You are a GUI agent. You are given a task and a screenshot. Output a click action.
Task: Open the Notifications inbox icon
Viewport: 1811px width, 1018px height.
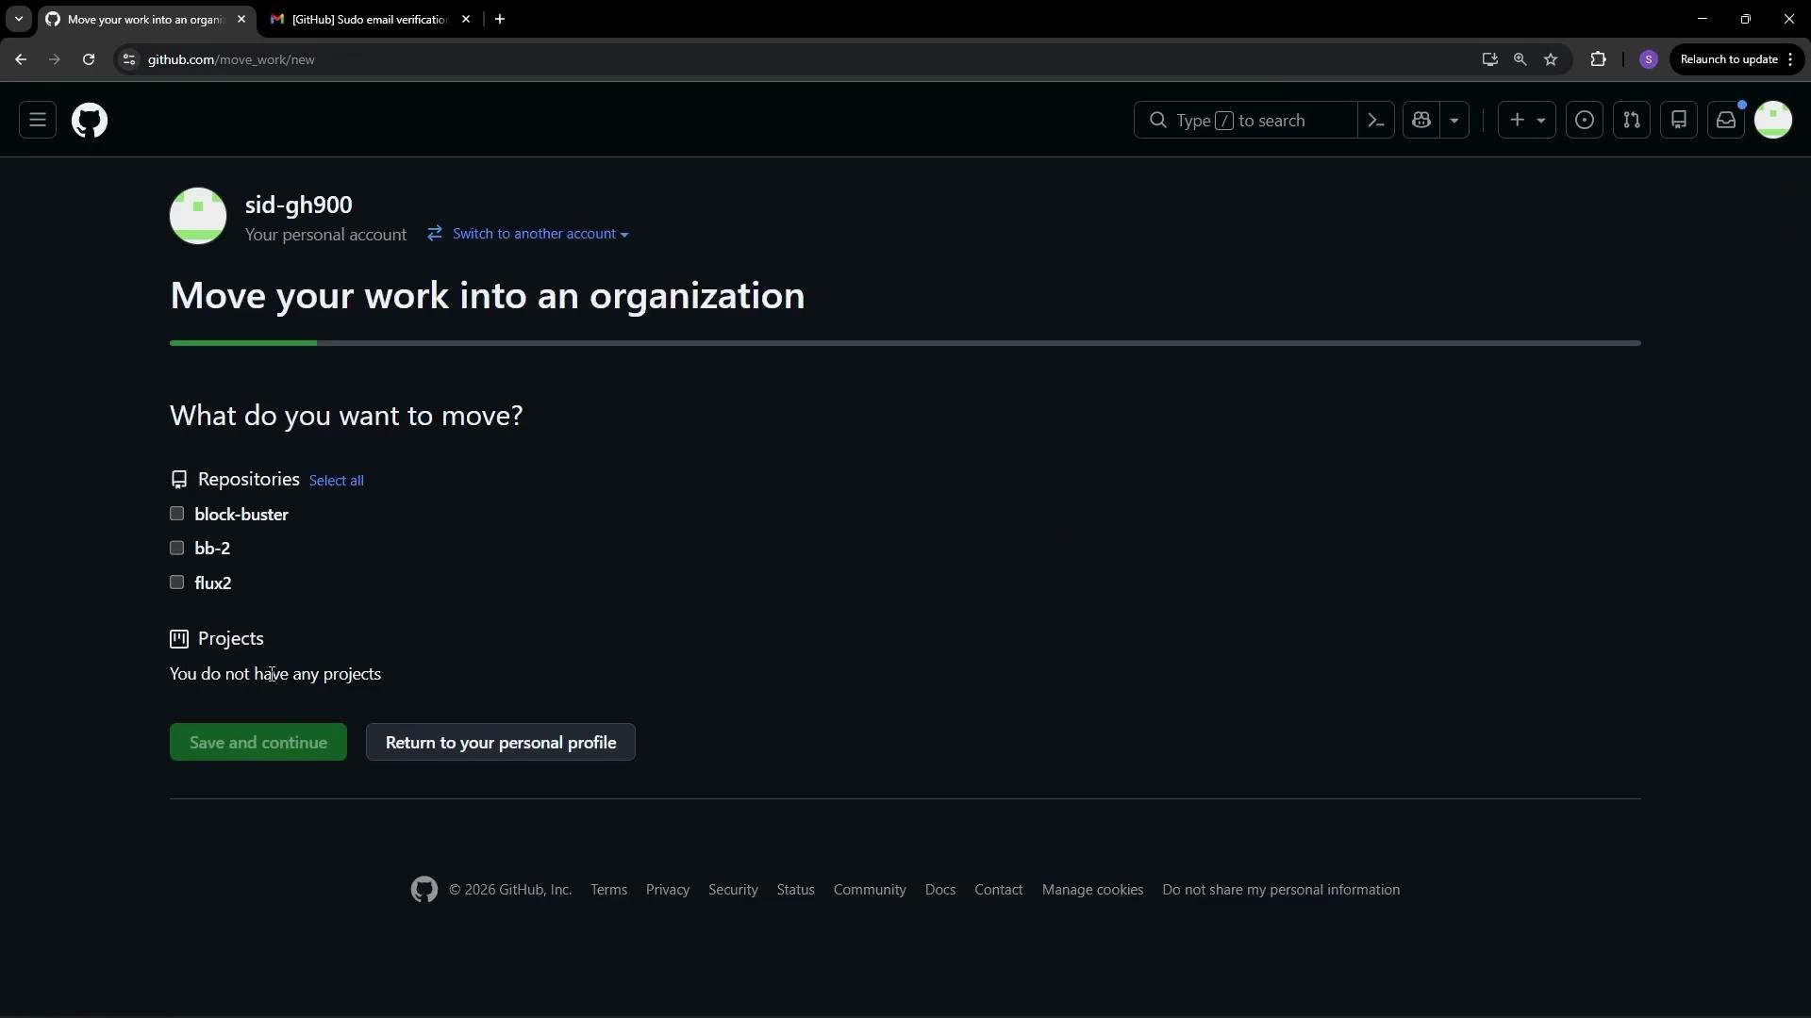pyautogui.click(x=1726, y=121)
